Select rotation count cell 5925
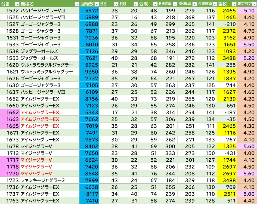Screen dimensions: 257x204 click(x=89, y=65)
